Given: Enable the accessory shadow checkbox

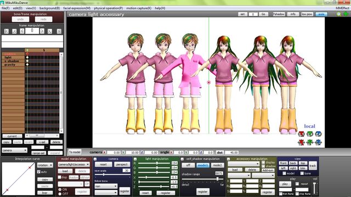Looking at the screenshot, I should point(263,166).
